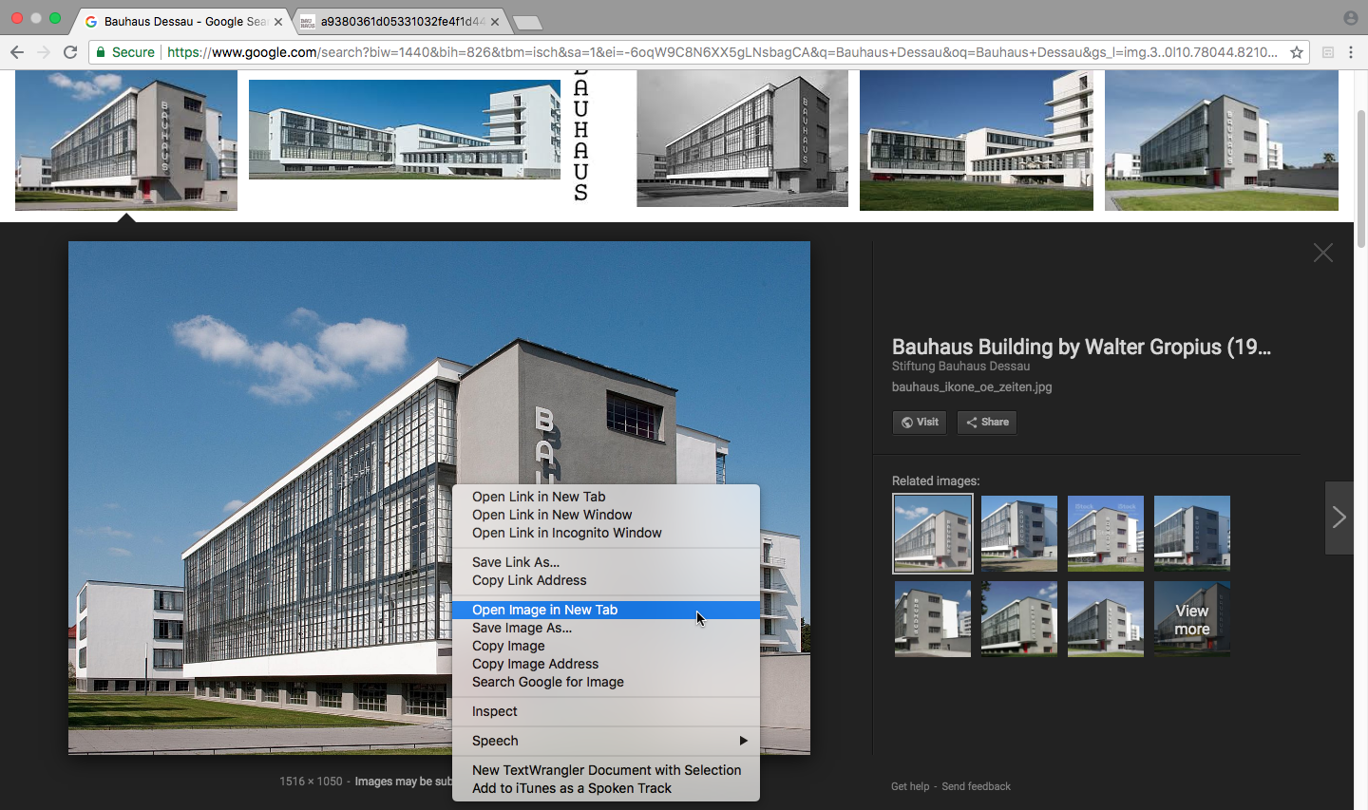Image resolution: width=1368 pixels, height=810 pixels.
Task: Click the Chrome profile avatar icon
Action: click(1350, 18)
